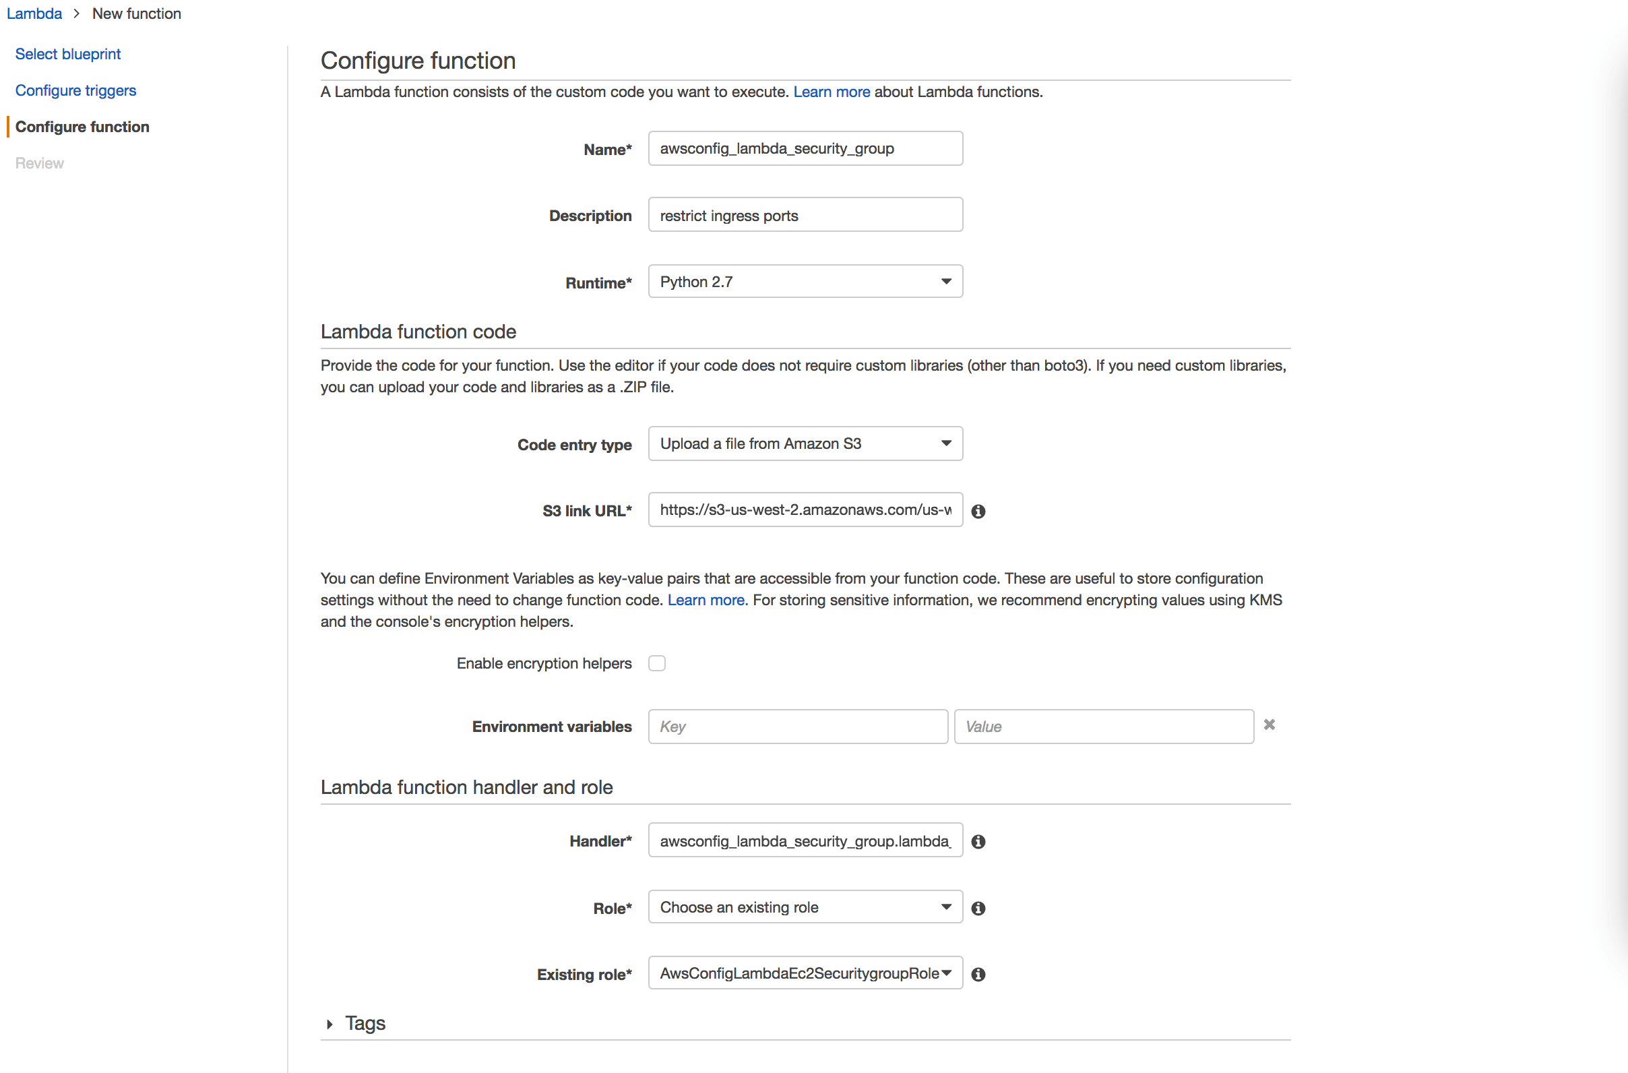1628x1073 pixels.
Task: Enable the encryption helpers checkbox
Action: coord(657,663)
